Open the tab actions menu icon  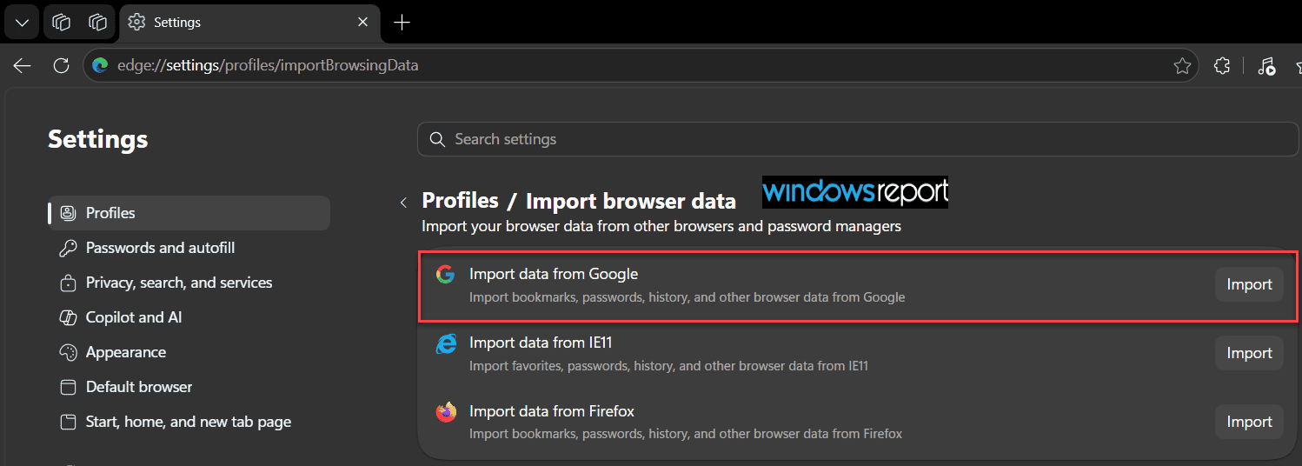tap(97, 23)
